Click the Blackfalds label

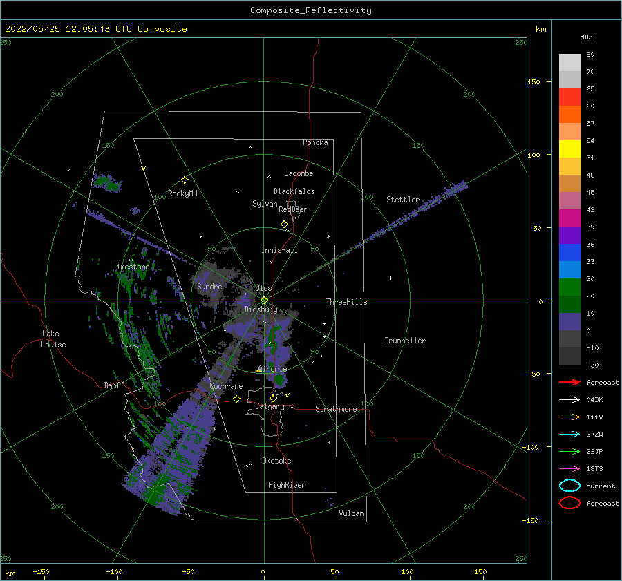294,191
